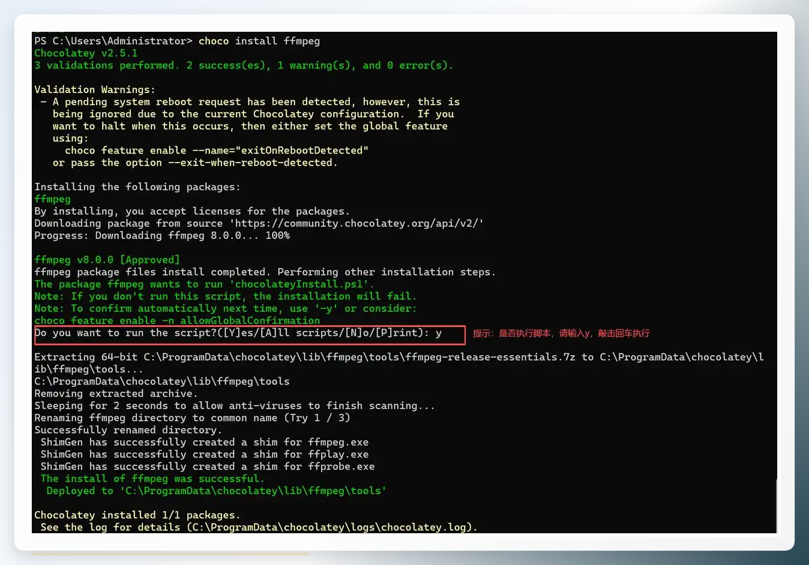
Task: Select 'Installing the following packages:' line
Action: coord(137,187)
